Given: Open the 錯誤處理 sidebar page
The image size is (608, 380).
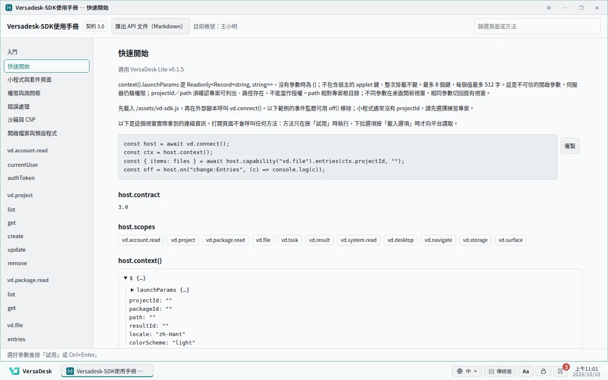Looking at the screenshot, I should tap(46, 107).
